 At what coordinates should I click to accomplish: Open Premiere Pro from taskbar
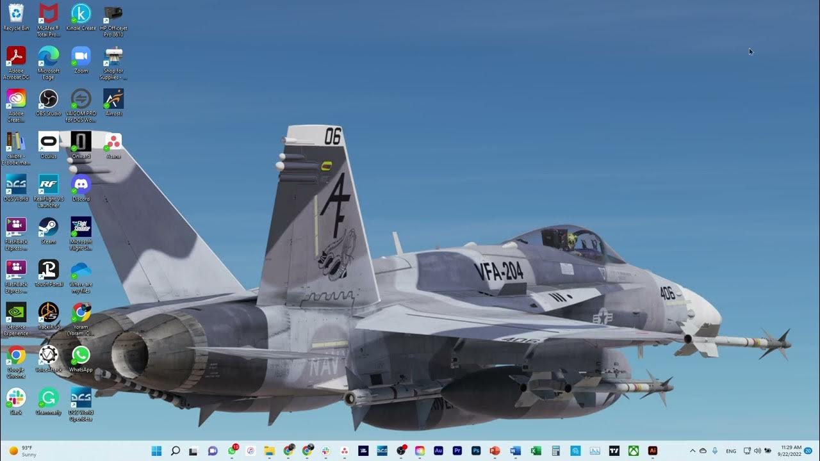point(457,451)
